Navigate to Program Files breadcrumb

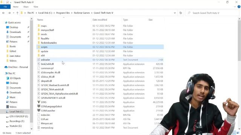pyautogui.click(x=63, y=13)
